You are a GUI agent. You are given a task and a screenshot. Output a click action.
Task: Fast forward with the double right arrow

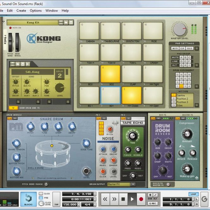(114, 199)
